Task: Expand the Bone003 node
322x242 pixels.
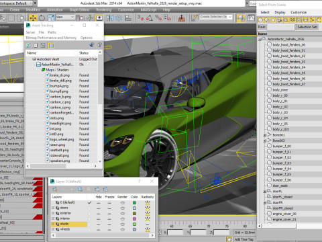Action: click(264, 140)
